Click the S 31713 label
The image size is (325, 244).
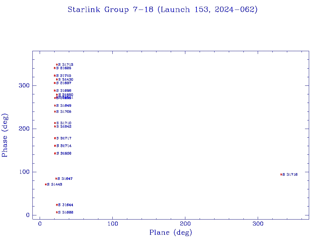click(65, 65)
